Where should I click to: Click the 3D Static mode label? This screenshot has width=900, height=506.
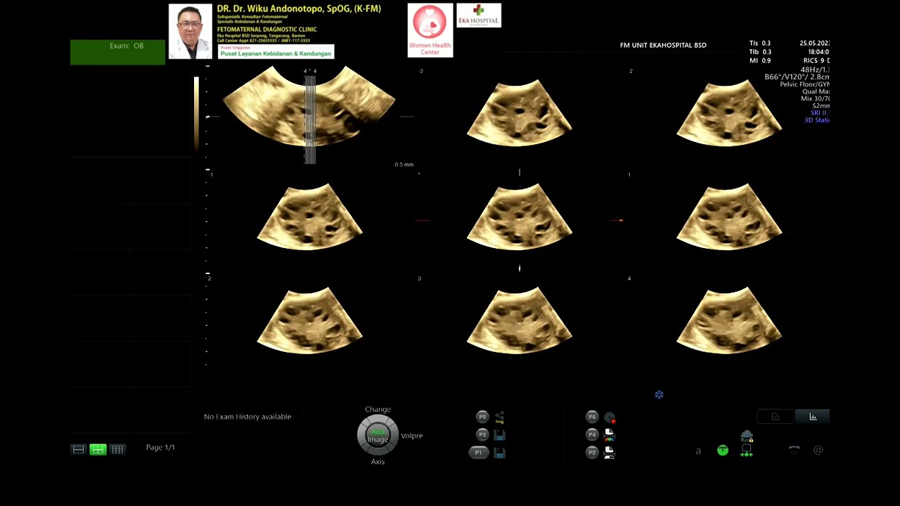817,120
